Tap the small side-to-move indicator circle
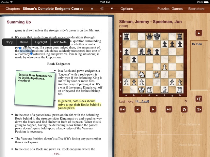The width and height of the screenshot is (210, 157). (186, 101)
